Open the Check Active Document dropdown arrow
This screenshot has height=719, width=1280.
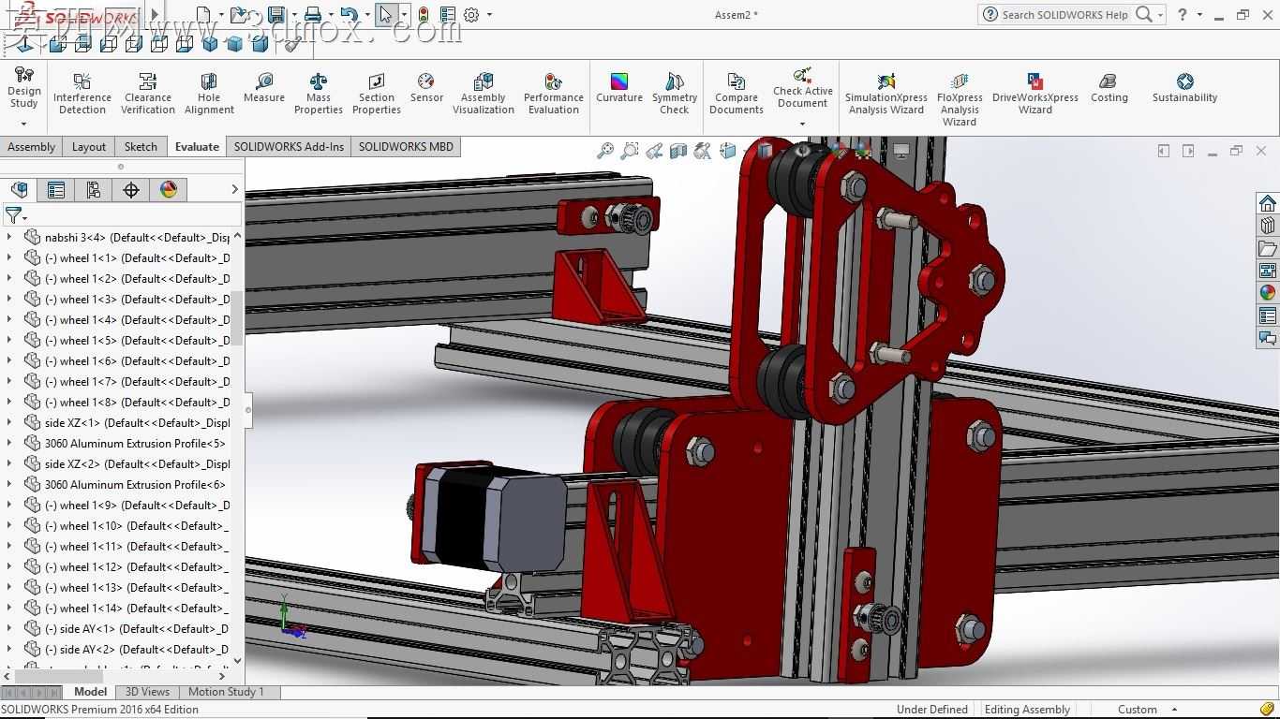click(803, 124)
